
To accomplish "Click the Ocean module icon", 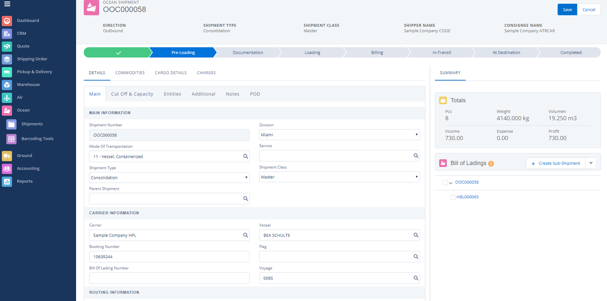I will (7, 110).
